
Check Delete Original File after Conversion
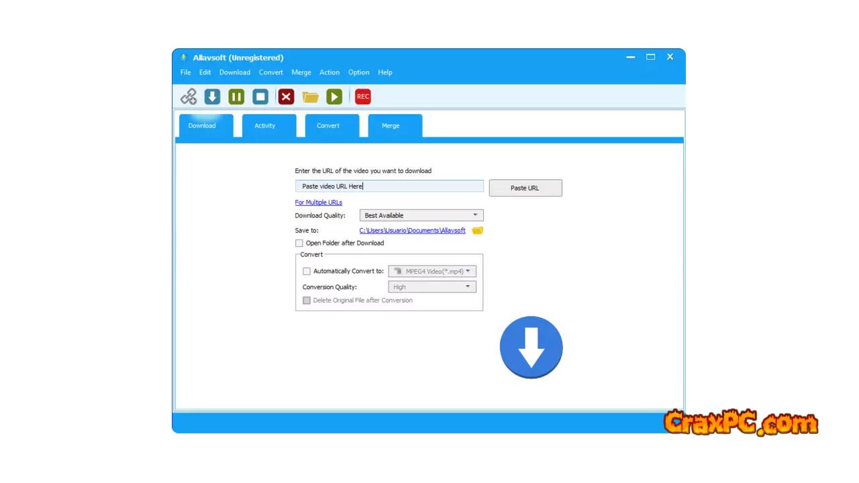[x=307, y=301]
